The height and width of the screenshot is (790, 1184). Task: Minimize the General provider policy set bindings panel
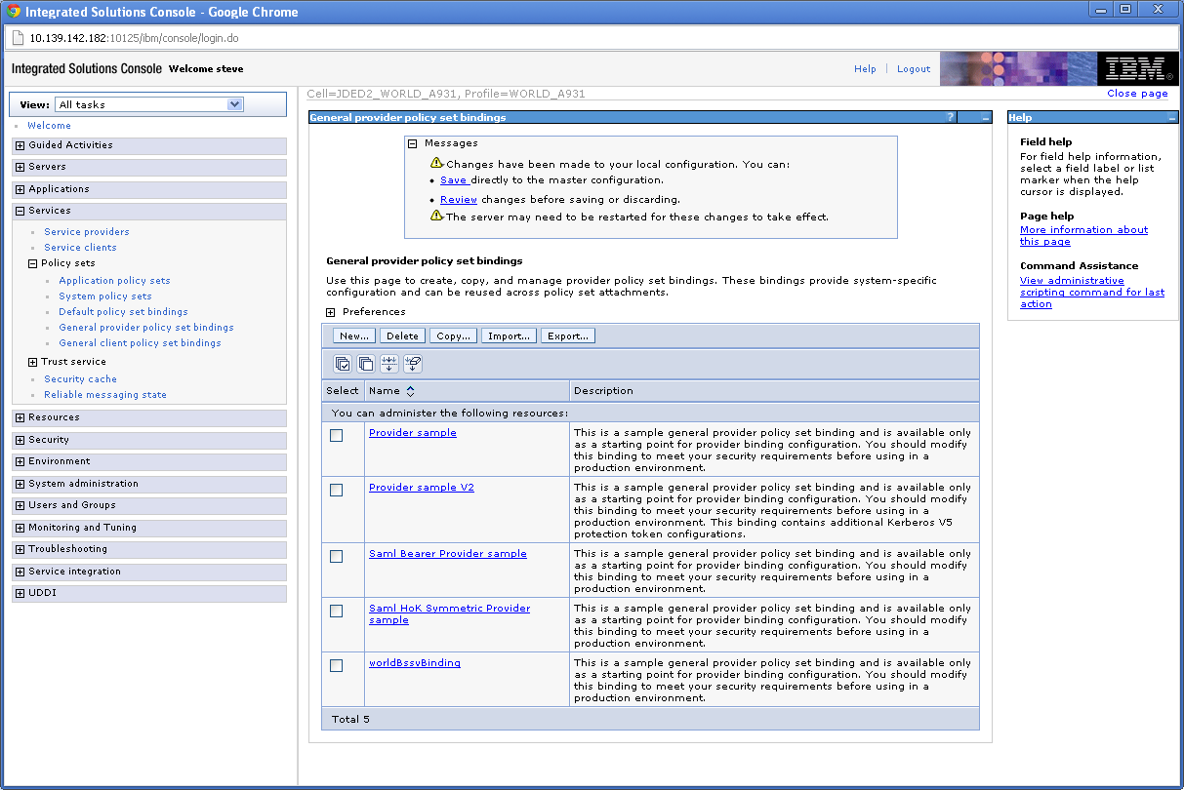pos(986,117)
